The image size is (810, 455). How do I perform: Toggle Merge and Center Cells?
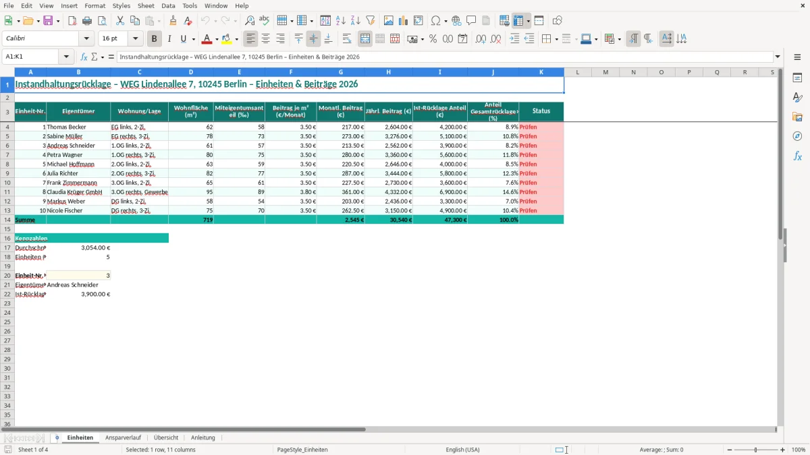click(x=365, y=39)
